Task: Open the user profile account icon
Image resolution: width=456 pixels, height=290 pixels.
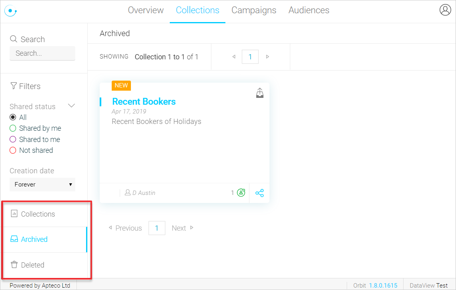Action: pos(445,10)
